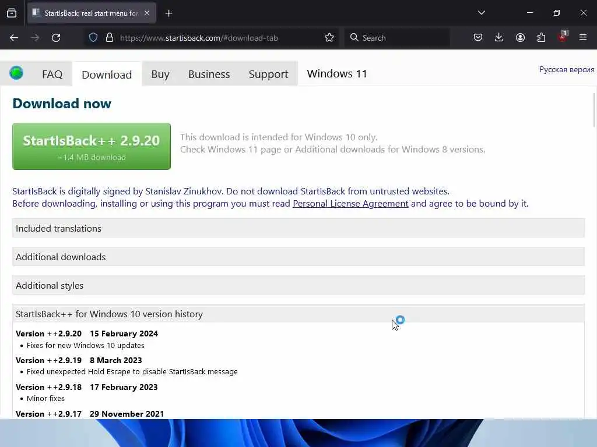Switch to the FAQ tab
The image size is (597, 447).
(x=52, y=74)
